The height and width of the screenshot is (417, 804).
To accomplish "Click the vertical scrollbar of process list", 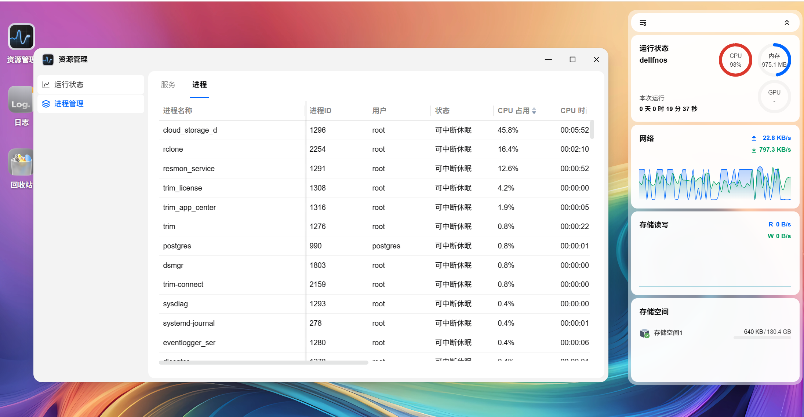I will [x=592, y=130].
